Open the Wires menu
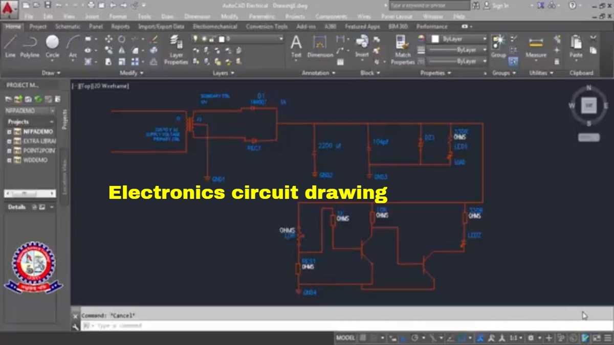The height and width of the screenshot is (345, 614). coord(364,16)
